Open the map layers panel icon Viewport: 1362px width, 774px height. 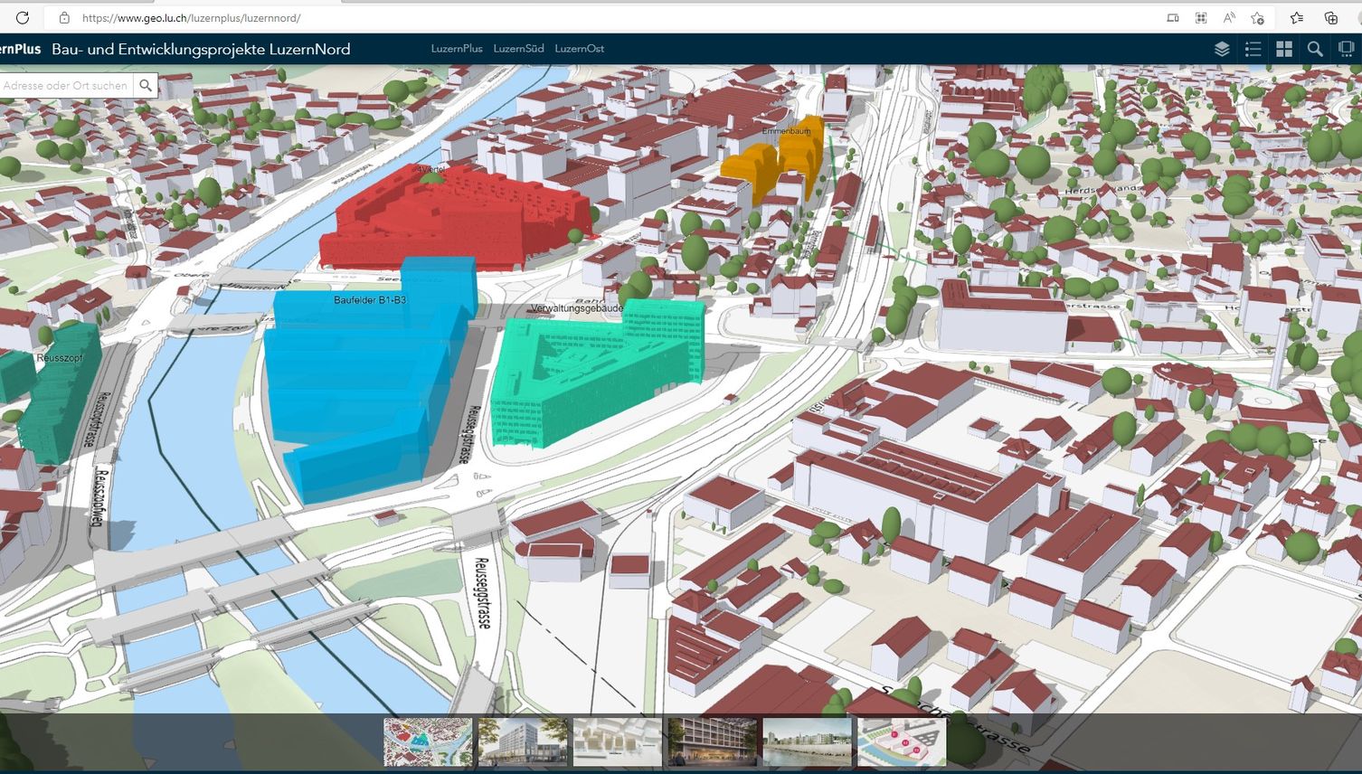click(1222, 49)
